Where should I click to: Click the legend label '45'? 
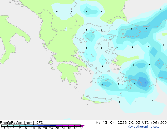[x=75, y=128]
